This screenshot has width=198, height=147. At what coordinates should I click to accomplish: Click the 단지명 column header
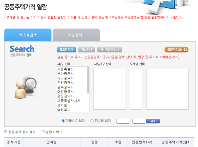[x=52, y=142]
